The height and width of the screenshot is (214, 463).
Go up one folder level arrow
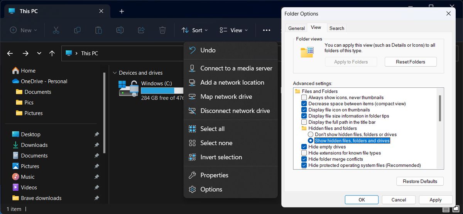[x=52, y=53]
